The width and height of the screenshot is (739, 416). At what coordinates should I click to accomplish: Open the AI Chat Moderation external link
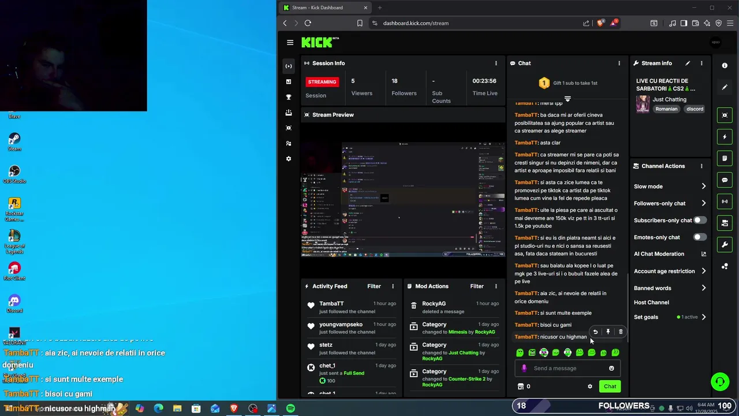point(703,254)
